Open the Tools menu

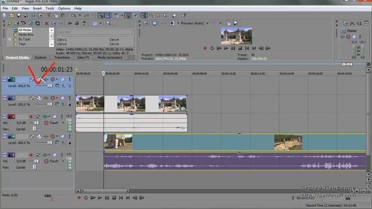point(50,8)
